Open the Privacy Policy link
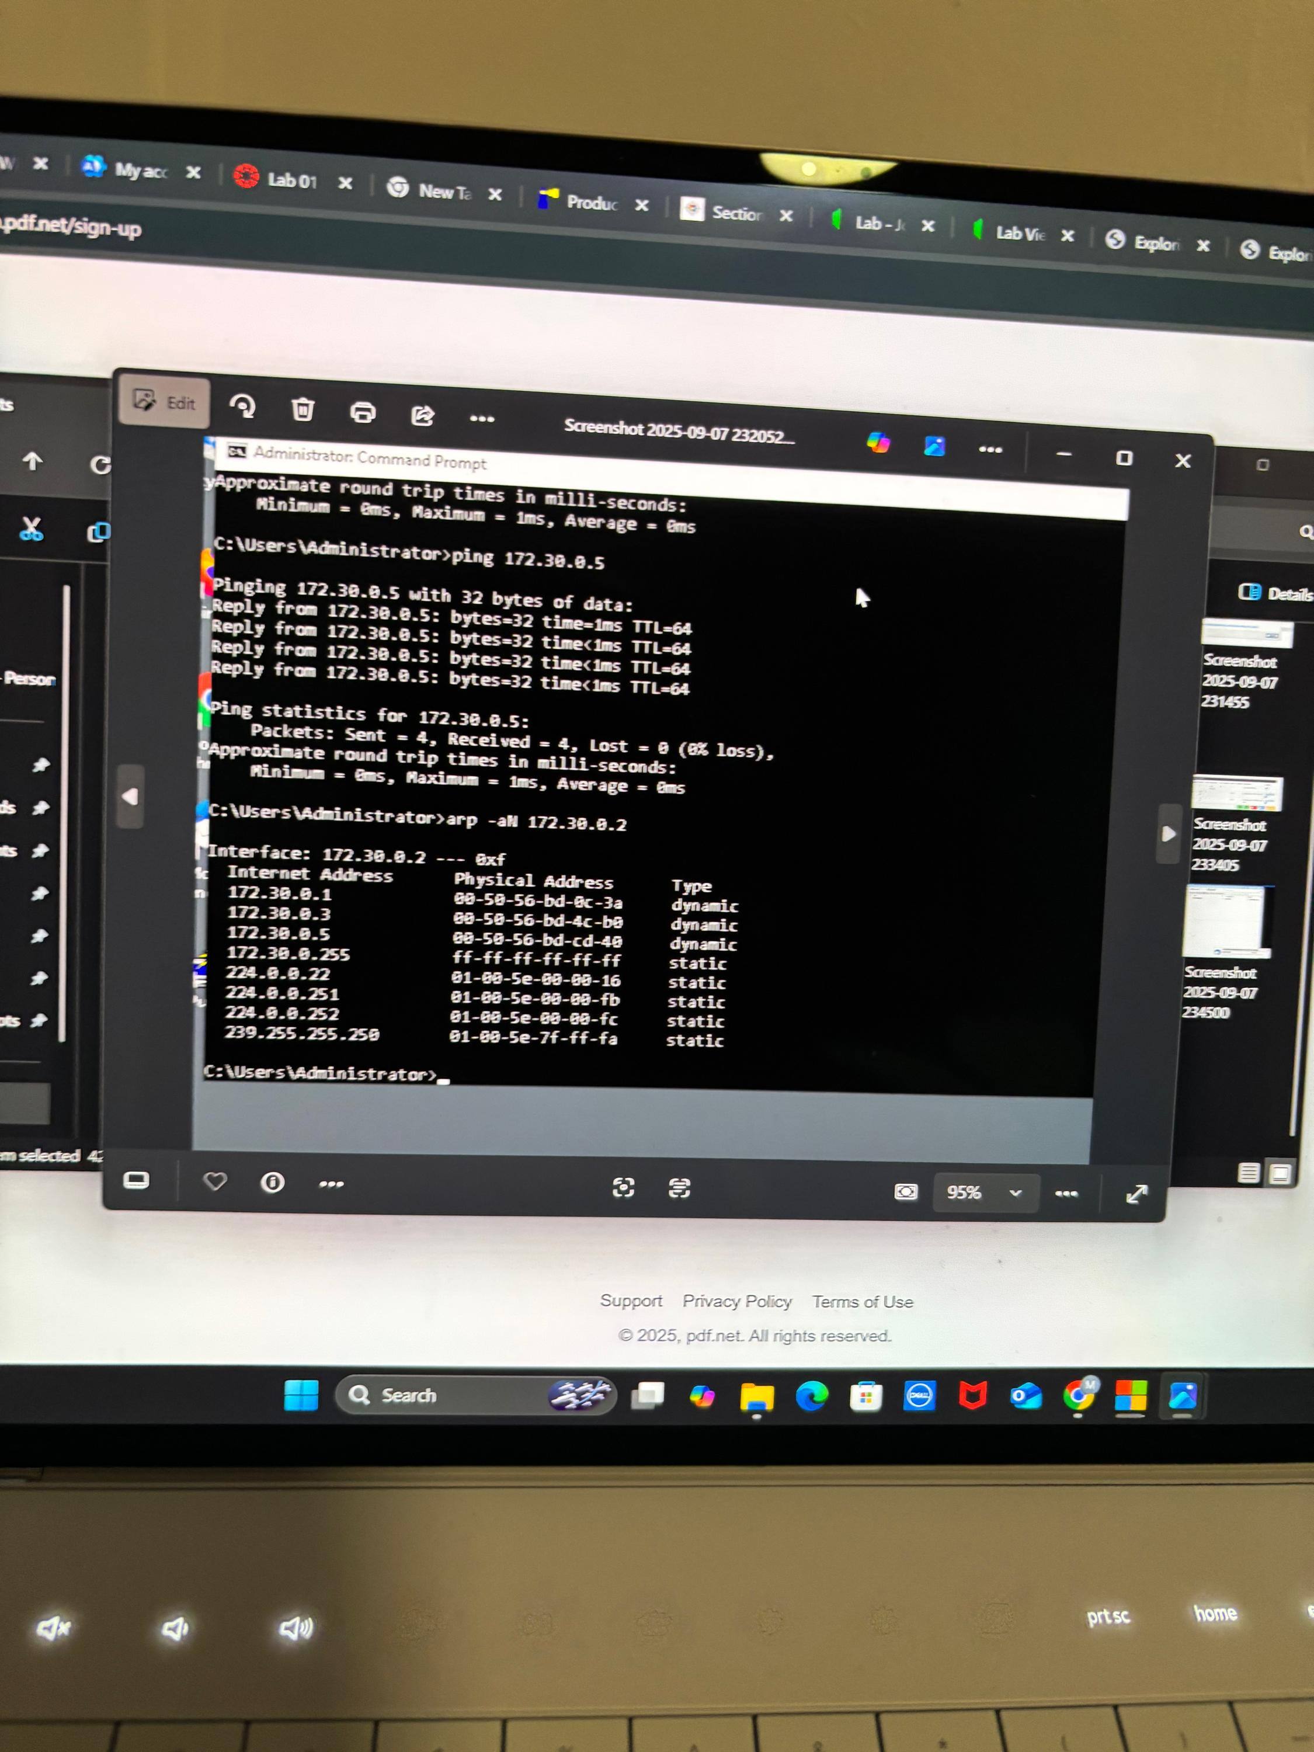Image resolution: width=1314 pixels, height=1752 pixels. (736, 1301)
